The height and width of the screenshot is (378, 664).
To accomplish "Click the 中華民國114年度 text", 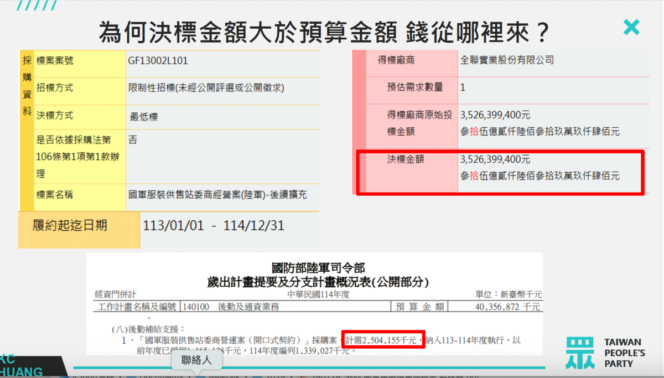I will (x=318, y=294).
